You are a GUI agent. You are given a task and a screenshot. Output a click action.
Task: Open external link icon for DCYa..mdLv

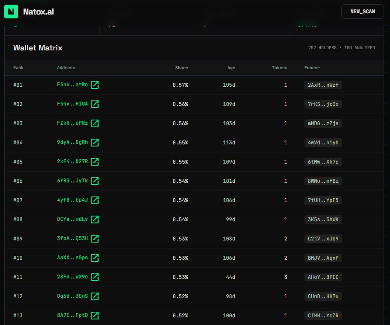point(95,220)
